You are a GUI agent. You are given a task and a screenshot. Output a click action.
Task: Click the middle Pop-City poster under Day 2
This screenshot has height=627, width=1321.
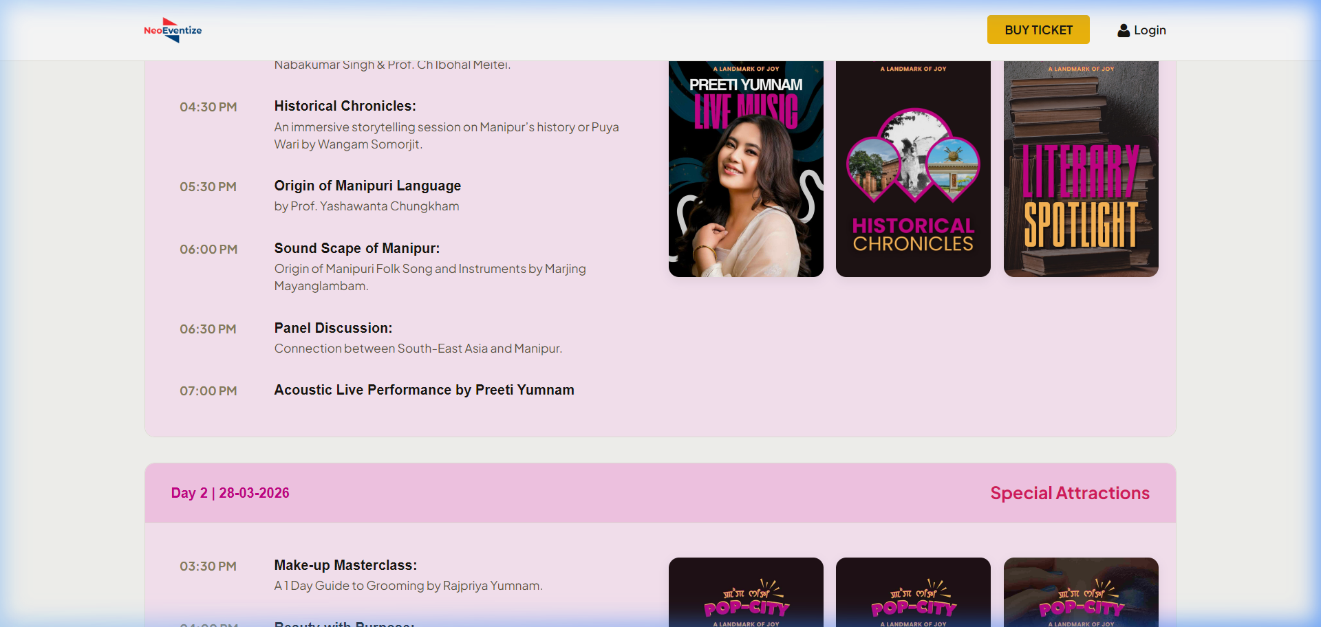pyautogui.click(x=913, y=592)
